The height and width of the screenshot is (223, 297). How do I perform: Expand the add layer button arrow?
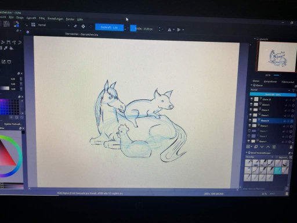(x=251, y=147)
